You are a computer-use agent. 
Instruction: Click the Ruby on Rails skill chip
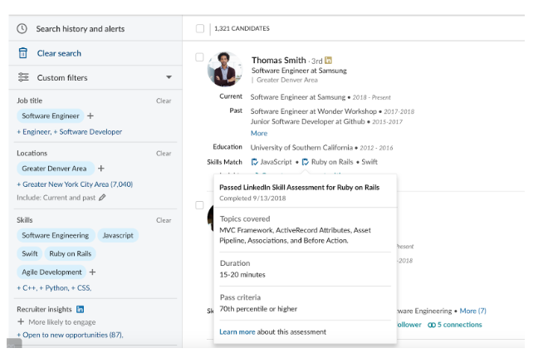point(71,253)
